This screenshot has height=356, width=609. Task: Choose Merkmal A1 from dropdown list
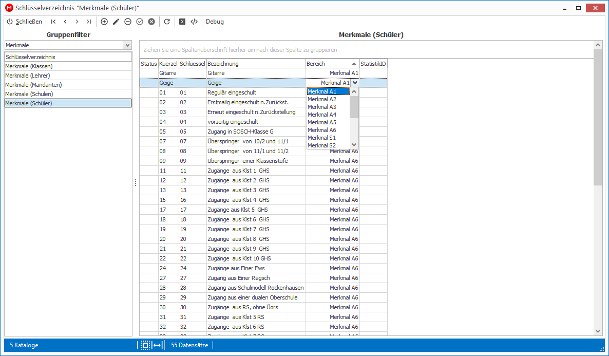[328, 92]
